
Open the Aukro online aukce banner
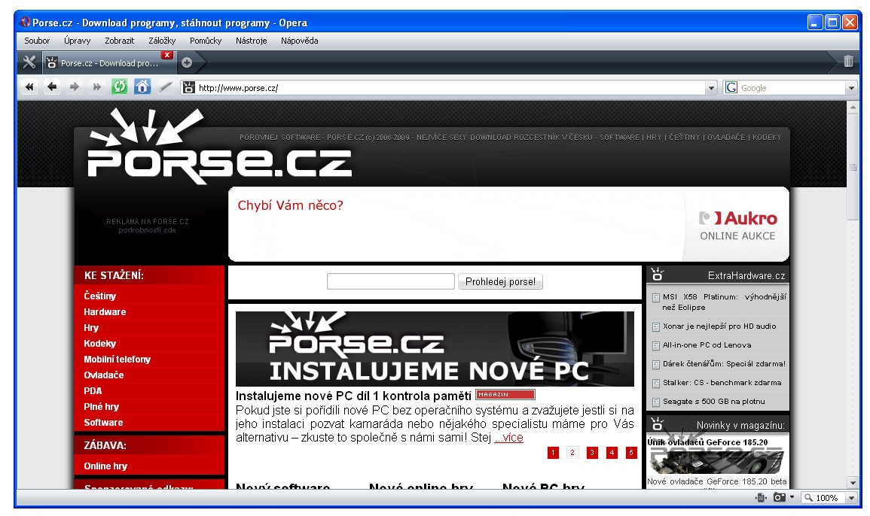coord(508,224)
